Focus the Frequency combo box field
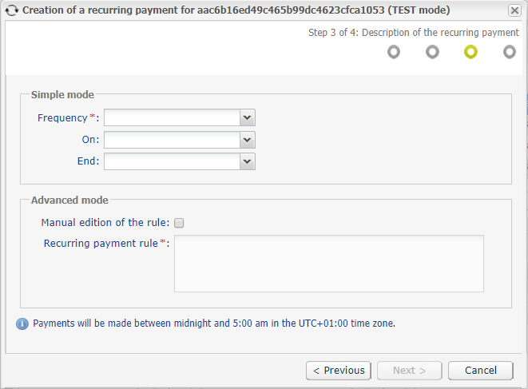 [172, 117]
